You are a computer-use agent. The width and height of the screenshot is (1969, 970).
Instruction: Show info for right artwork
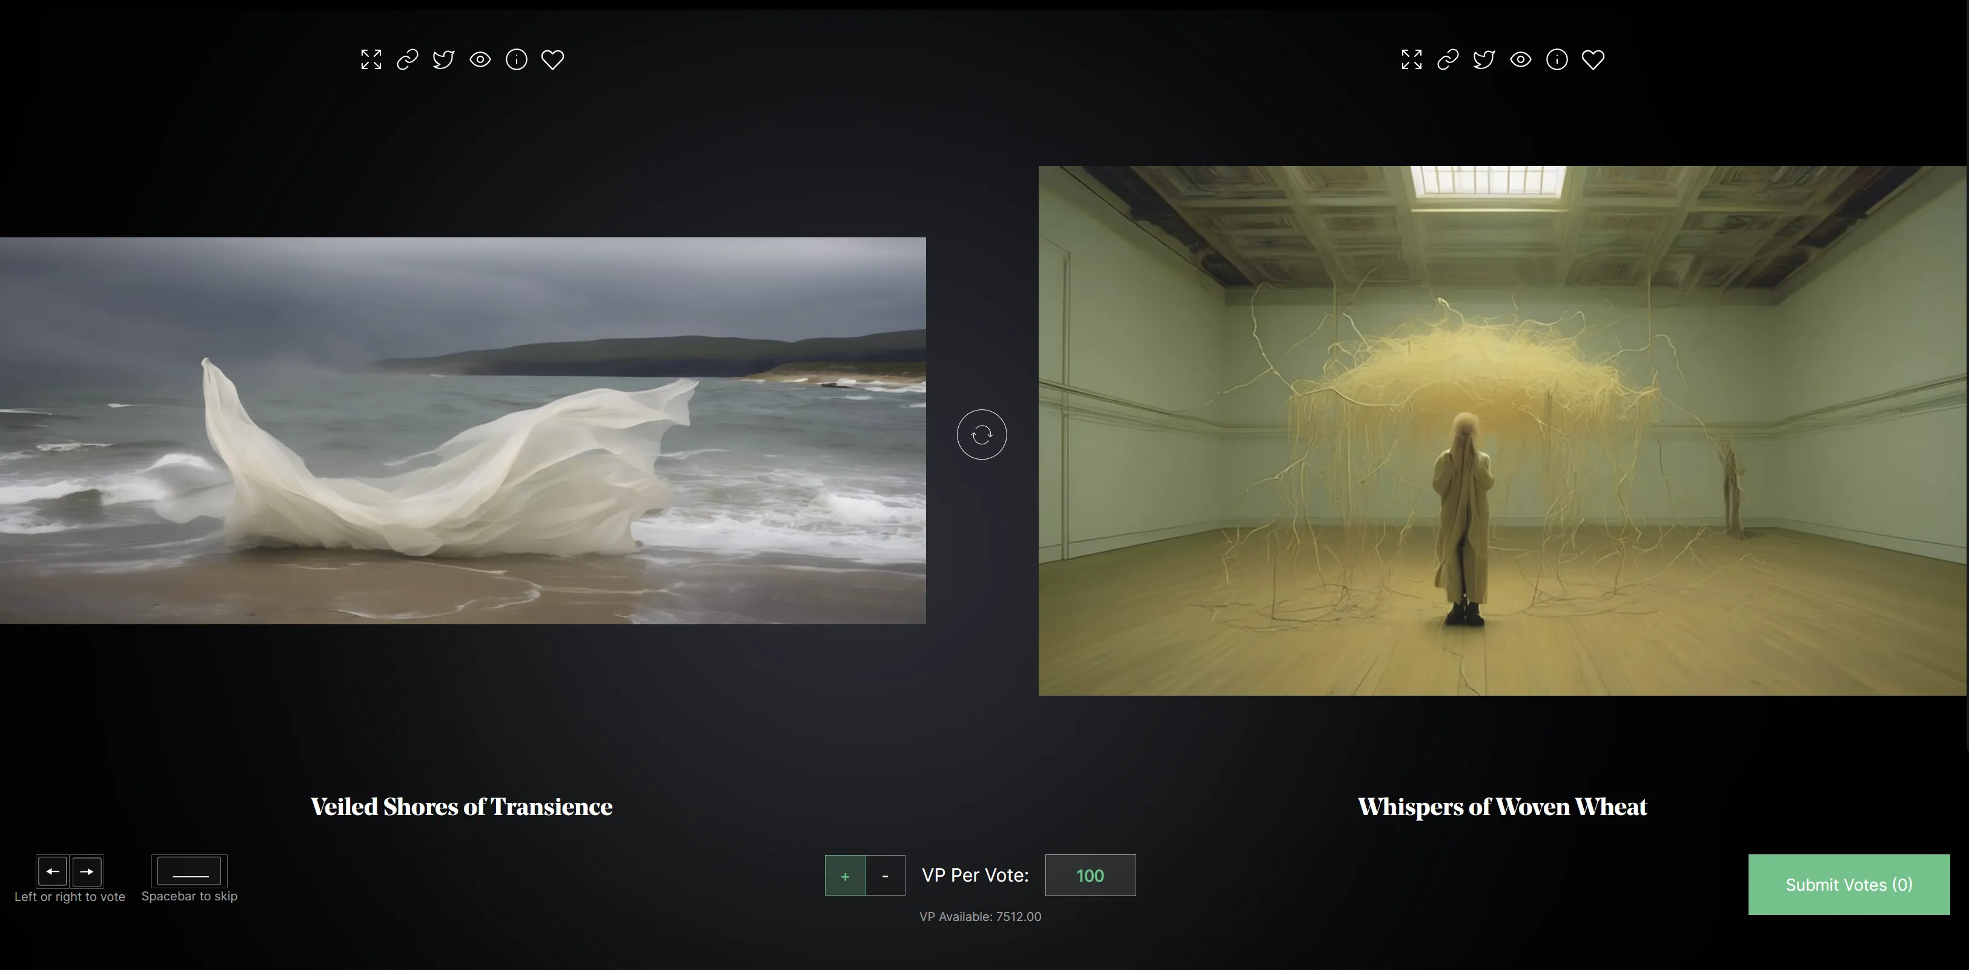(1557, 59)
